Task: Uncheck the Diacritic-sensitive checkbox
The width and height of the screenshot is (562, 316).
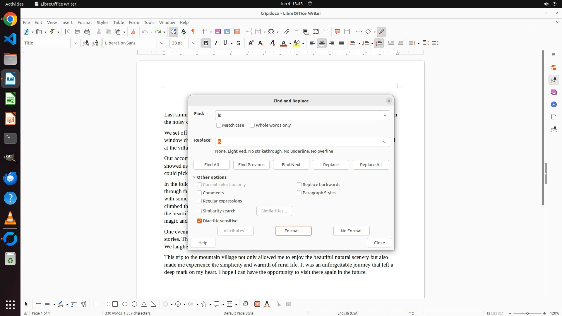Action: click(199, 221)
